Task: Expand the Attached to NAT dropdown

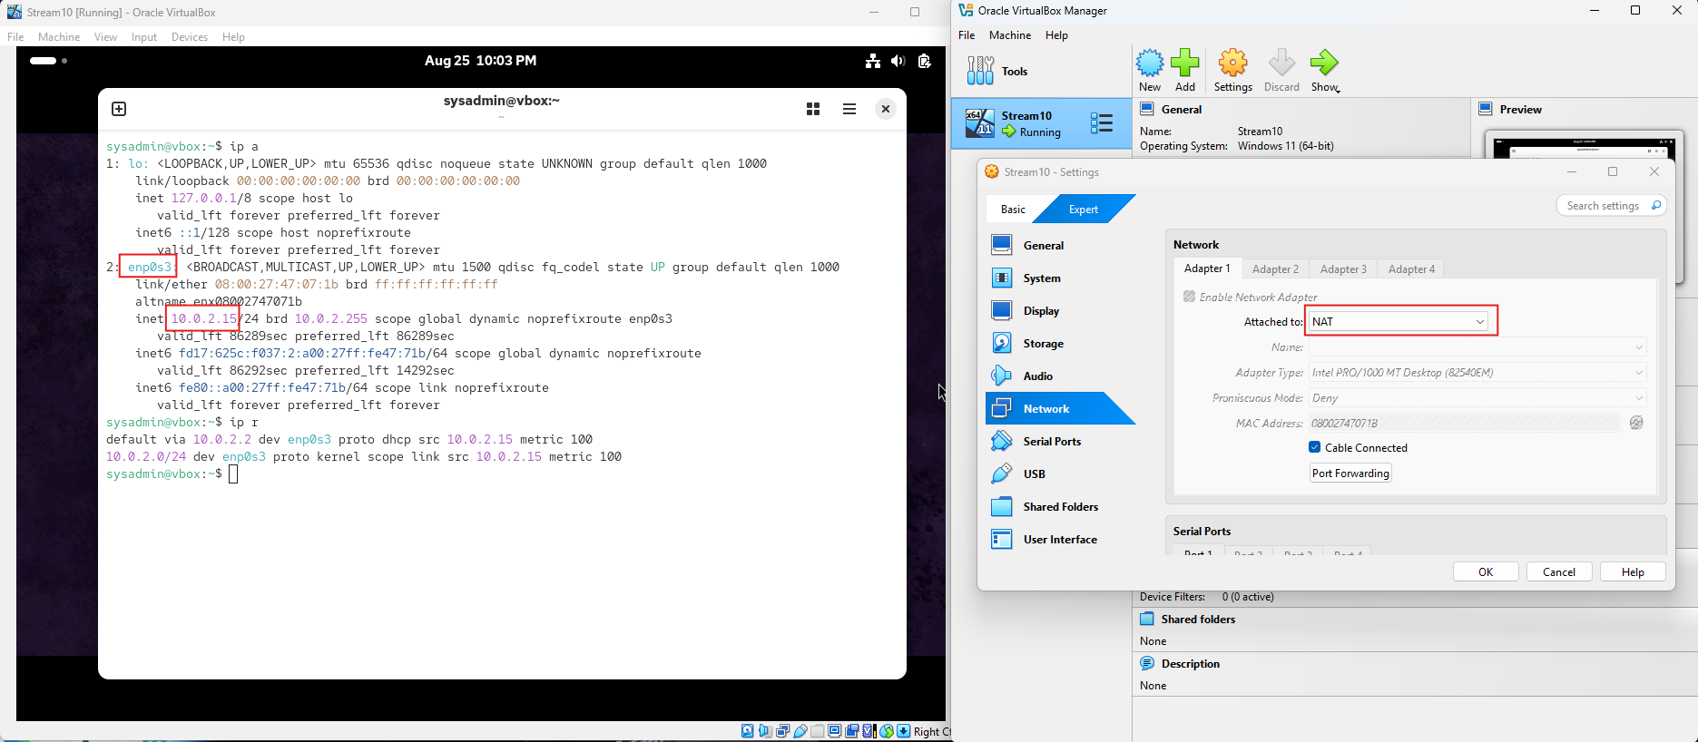Action: click(x=1399, y=322)
